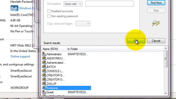Click the Windows Experience 5.9 rating badge
Viewport: 176px width, 99px height.
tap(14, 8)
